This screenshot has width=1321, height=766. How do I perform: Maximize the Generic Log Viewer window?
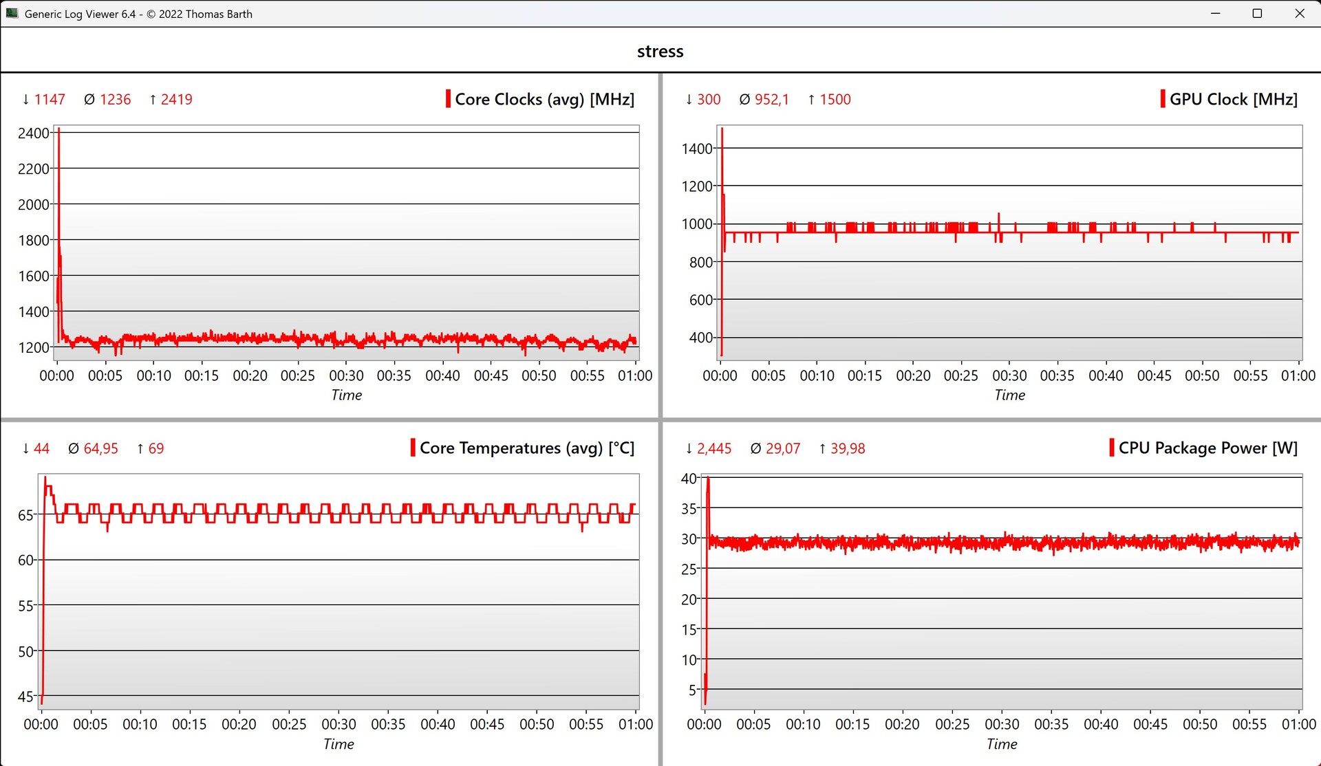coord(1257,13)
